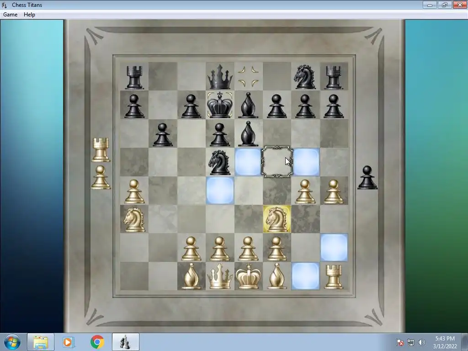Image resolution: width=468 pixels, height=351 pixels.
Task: Select the white pawn on f2
Action: pos(277,249)
